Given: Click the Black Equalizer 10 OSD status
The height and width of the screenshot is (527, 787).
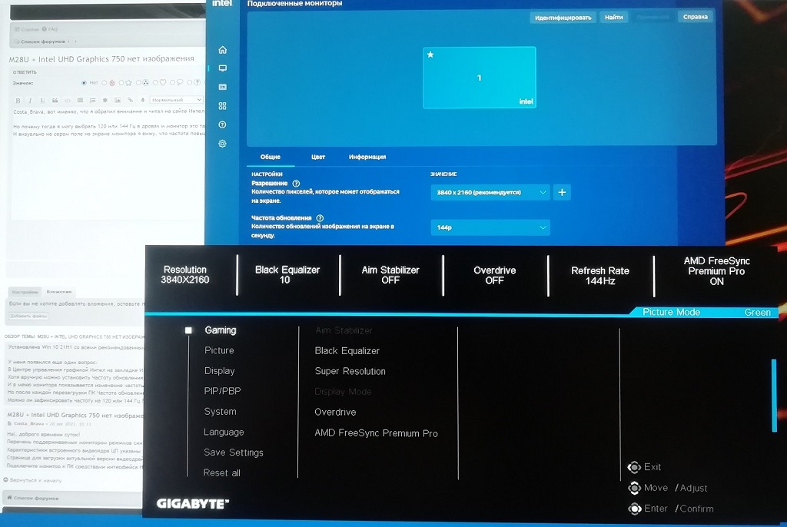Looking at the screenshot, I should (287, 275).
